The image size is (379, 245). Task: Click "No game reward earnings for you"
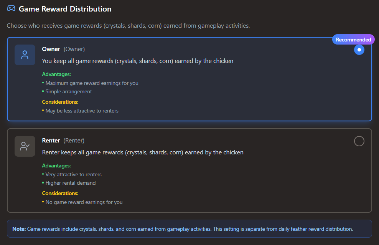click(x=84, y=202)
